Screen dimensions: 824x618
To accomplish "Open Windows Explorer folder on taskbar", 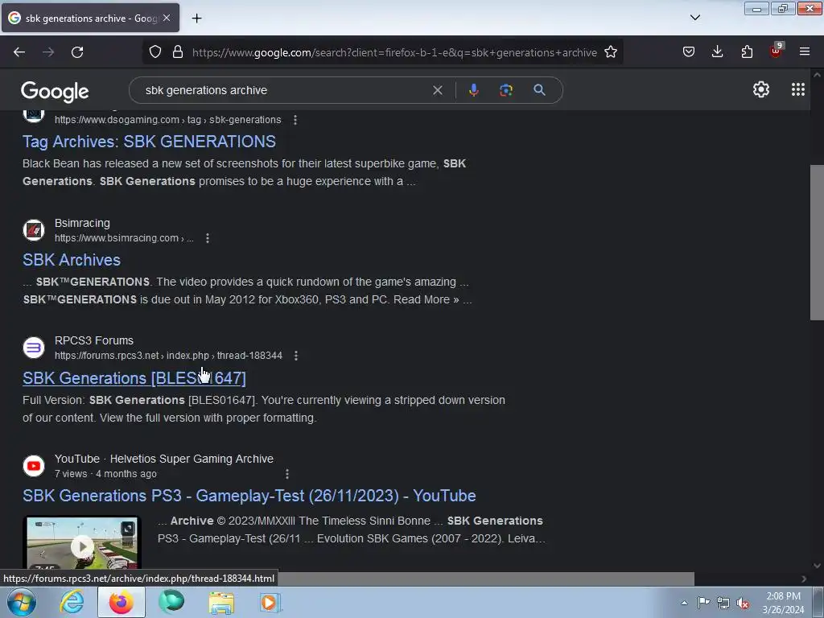I will click(221, 602).
